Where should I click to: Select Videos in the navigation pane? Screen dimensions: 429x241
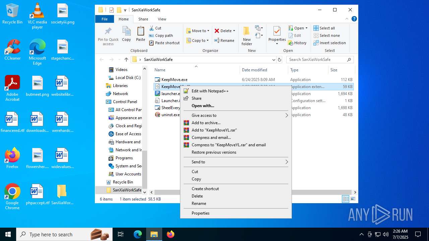point(121,70)
